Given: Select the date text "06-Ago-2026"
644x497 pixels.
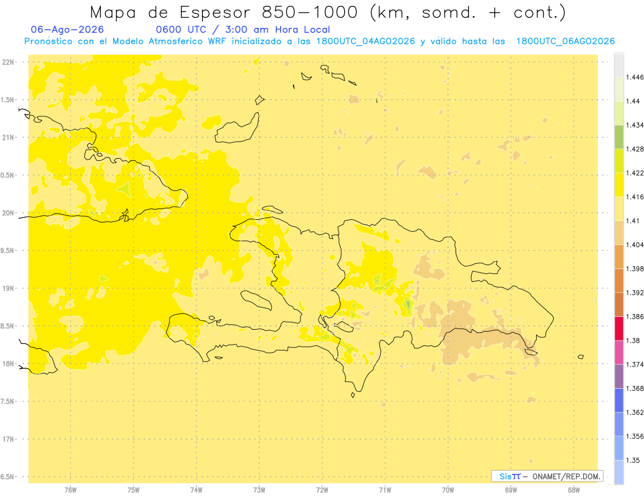Looking at the screenshot, I should (x=68, y=30).
